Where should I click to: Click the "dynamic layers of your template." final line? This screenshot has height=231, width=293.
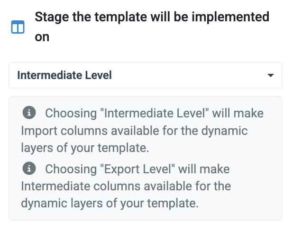click(x=110, y=203)
